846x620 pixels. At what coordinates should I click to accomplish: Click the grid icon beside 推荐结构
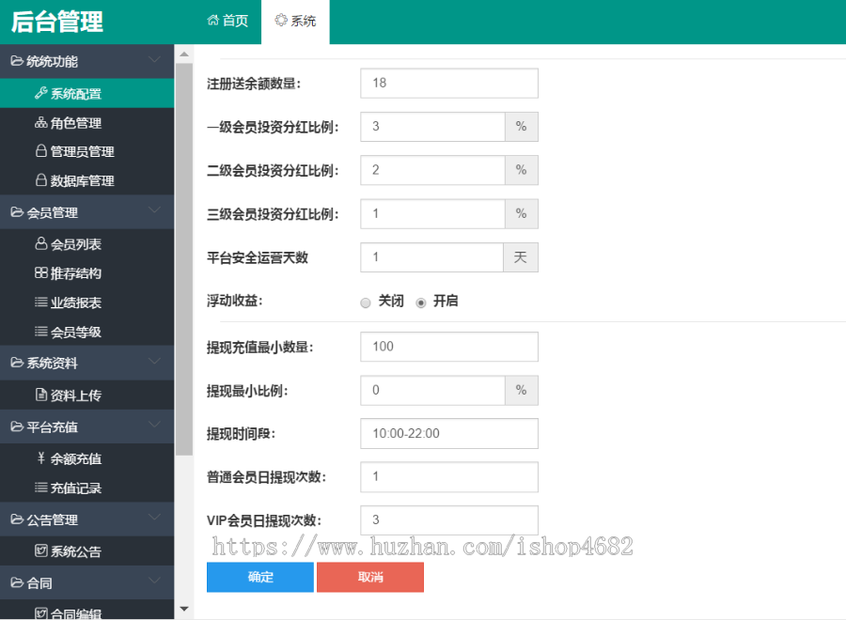(x=40, y=273)
